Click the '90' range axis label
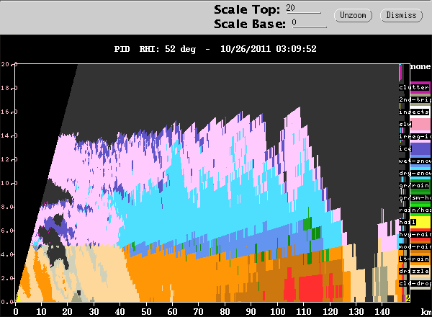The height and width of the screenshot is (317, 432). tap(251, 312)
